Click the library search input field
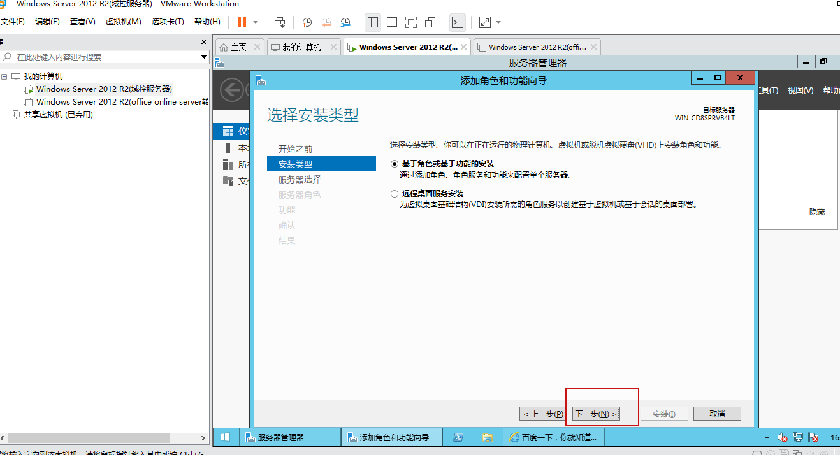Image resolution: width=840 pixels, height=455 pixels. [101, 57]
